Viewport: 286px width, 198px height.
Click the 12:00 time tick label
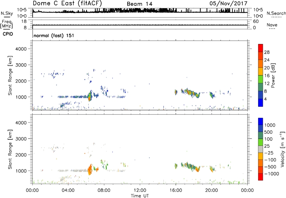pos(140,190)
